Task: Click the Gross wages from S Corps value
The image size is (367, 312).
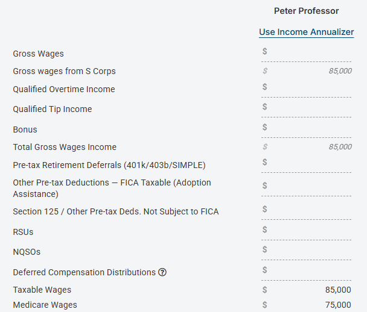Action: [x=340, y=71]
